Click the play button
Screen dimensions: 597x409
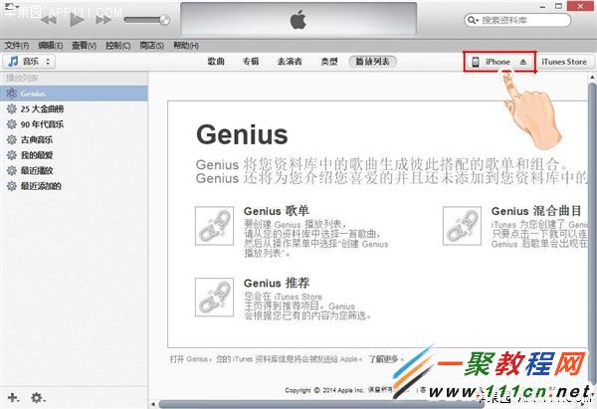[x=77, y=20]
